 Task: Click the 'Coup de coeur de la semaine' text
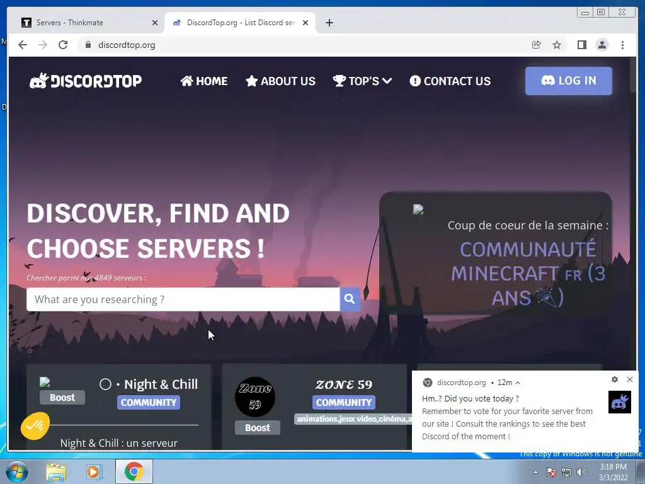tap(528, 225)
